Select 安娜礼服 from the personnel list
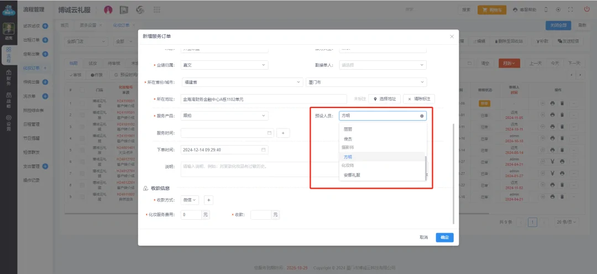 pos(352,175)
